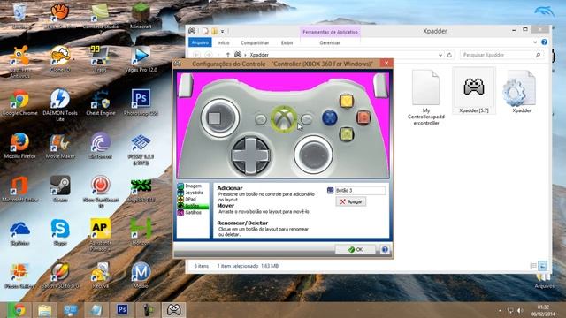This screenshot has width=566, height=318.
Task: Click the Botão 3 name field
Action: pyautogui.click(x=360, y=191)
